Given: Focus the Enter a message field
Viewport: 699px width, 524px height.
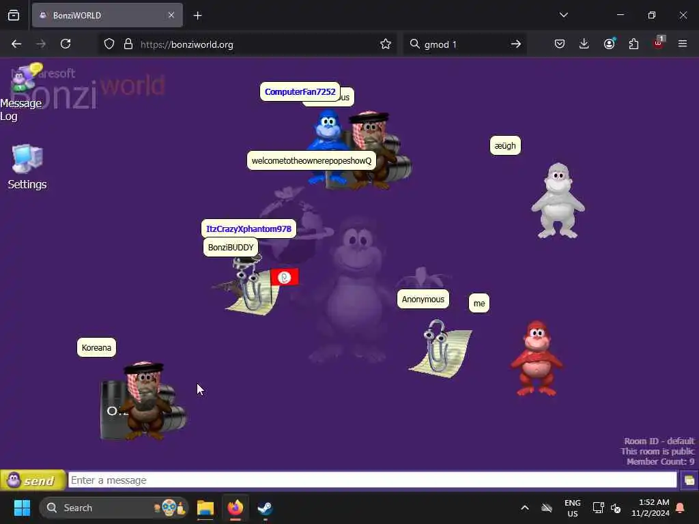Looking at the screenshot, I should [x=372, y=480].
